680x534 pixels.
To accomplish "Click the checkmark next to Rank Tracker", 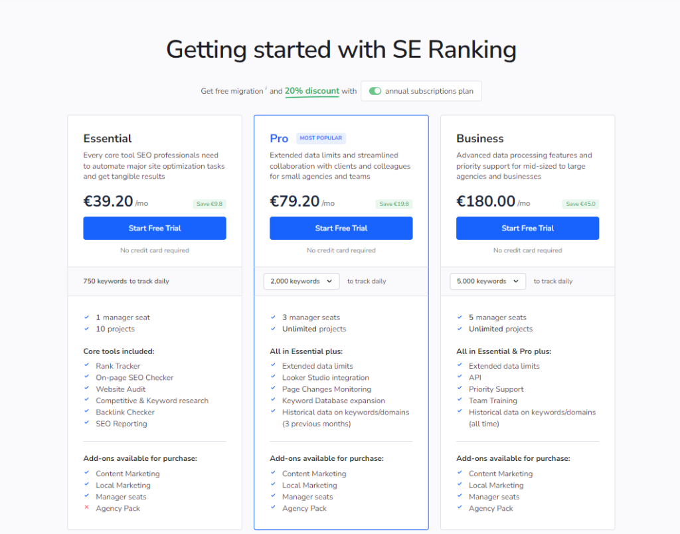I will tap(87, 366).
